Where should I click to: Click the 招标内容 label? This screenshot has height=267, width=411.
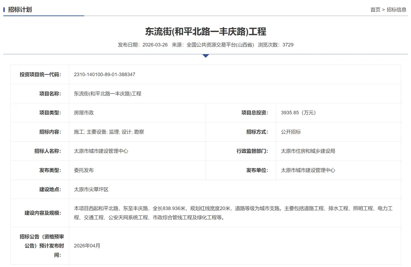pos(50,132)
